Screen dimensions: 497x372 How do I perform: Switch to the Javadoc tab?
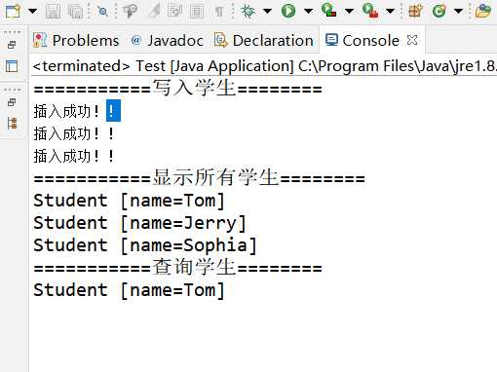click(x=168, y=41)
